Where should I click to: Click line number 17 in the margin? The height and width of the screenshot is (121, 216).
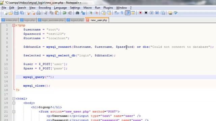point(6,94)
